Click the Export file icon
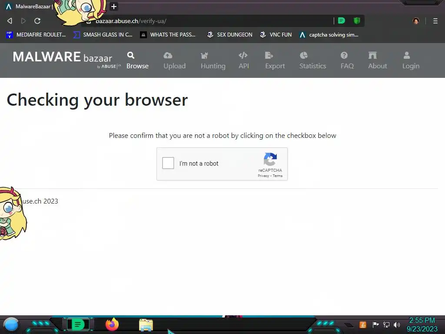Screen dimensions: 445x334 pos(269,55)
